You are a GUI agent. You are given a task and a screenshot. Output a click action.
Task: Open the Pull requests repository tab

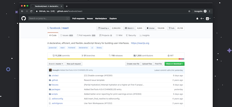tap(86, 35)
